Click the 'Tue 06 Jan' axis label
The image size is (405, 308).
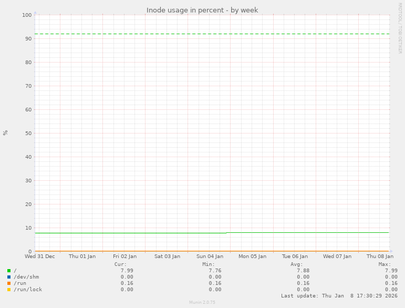click(295, 256)
